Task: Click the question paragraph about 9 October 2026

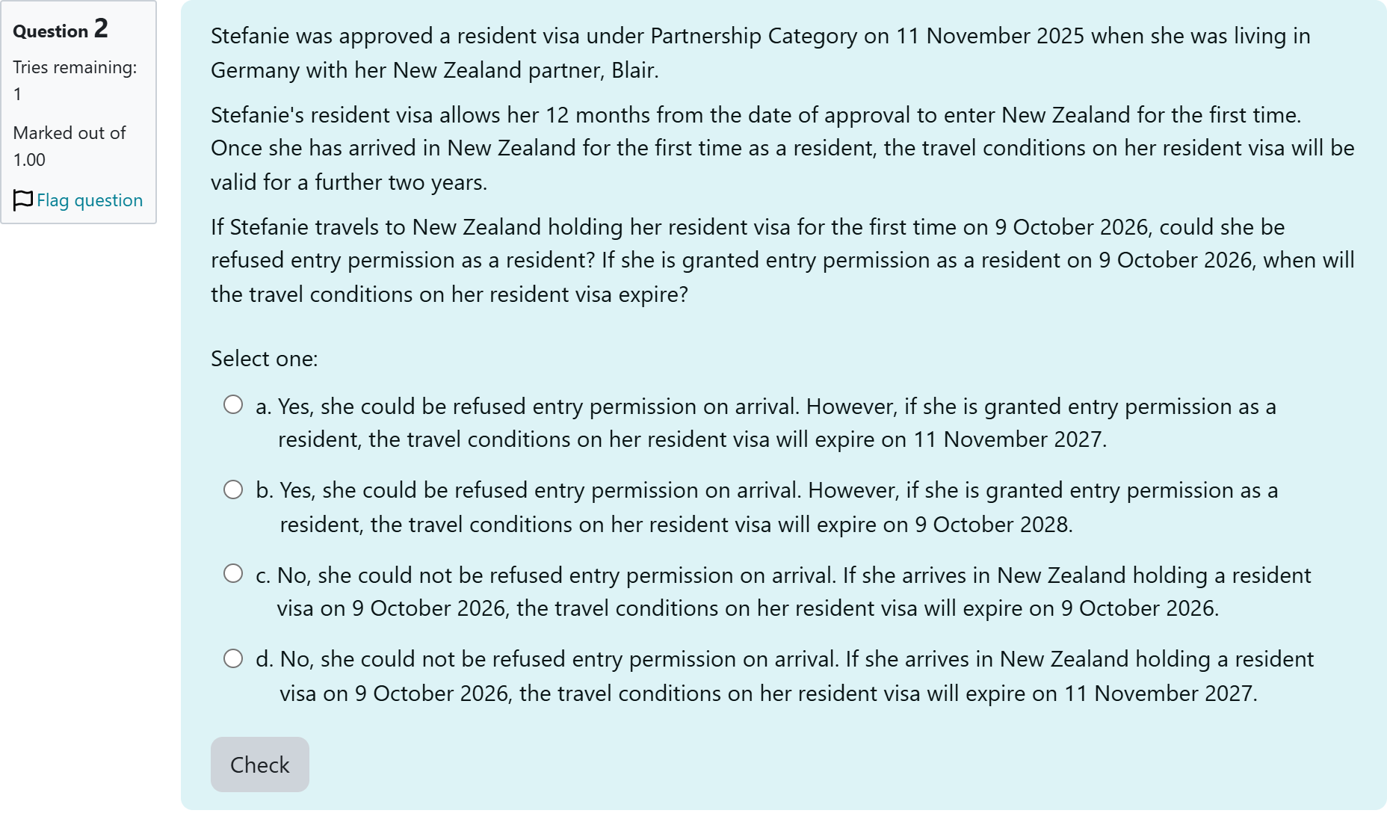Action: (x=782, y=260)
